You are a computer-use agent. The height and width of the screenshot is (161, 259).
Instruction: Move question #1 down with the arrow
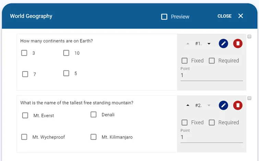209,44
